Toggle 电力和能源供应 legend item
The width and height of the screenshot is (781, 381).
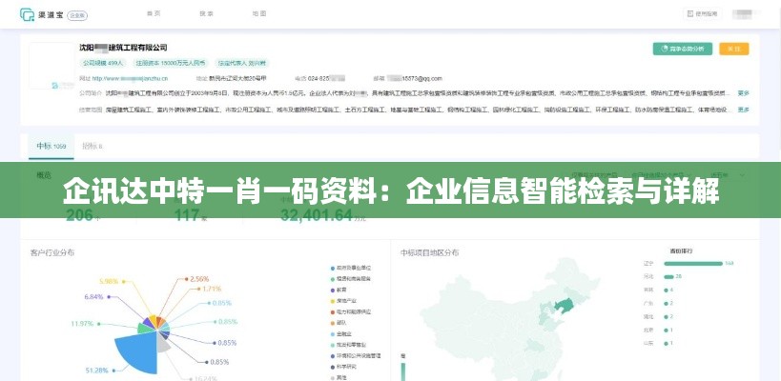(x=351, y=311)
